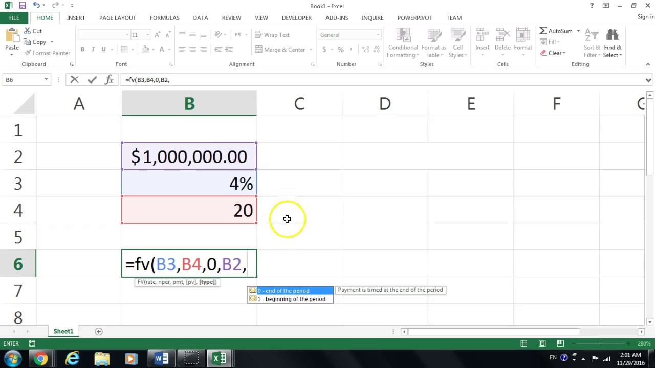655x368 pixels.
Task: Open Cell Styles gallery
Action: (457, 43)
